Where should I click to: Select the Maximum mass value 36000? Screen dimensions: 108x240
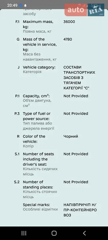pyautogui.click(x=69, y=22)
